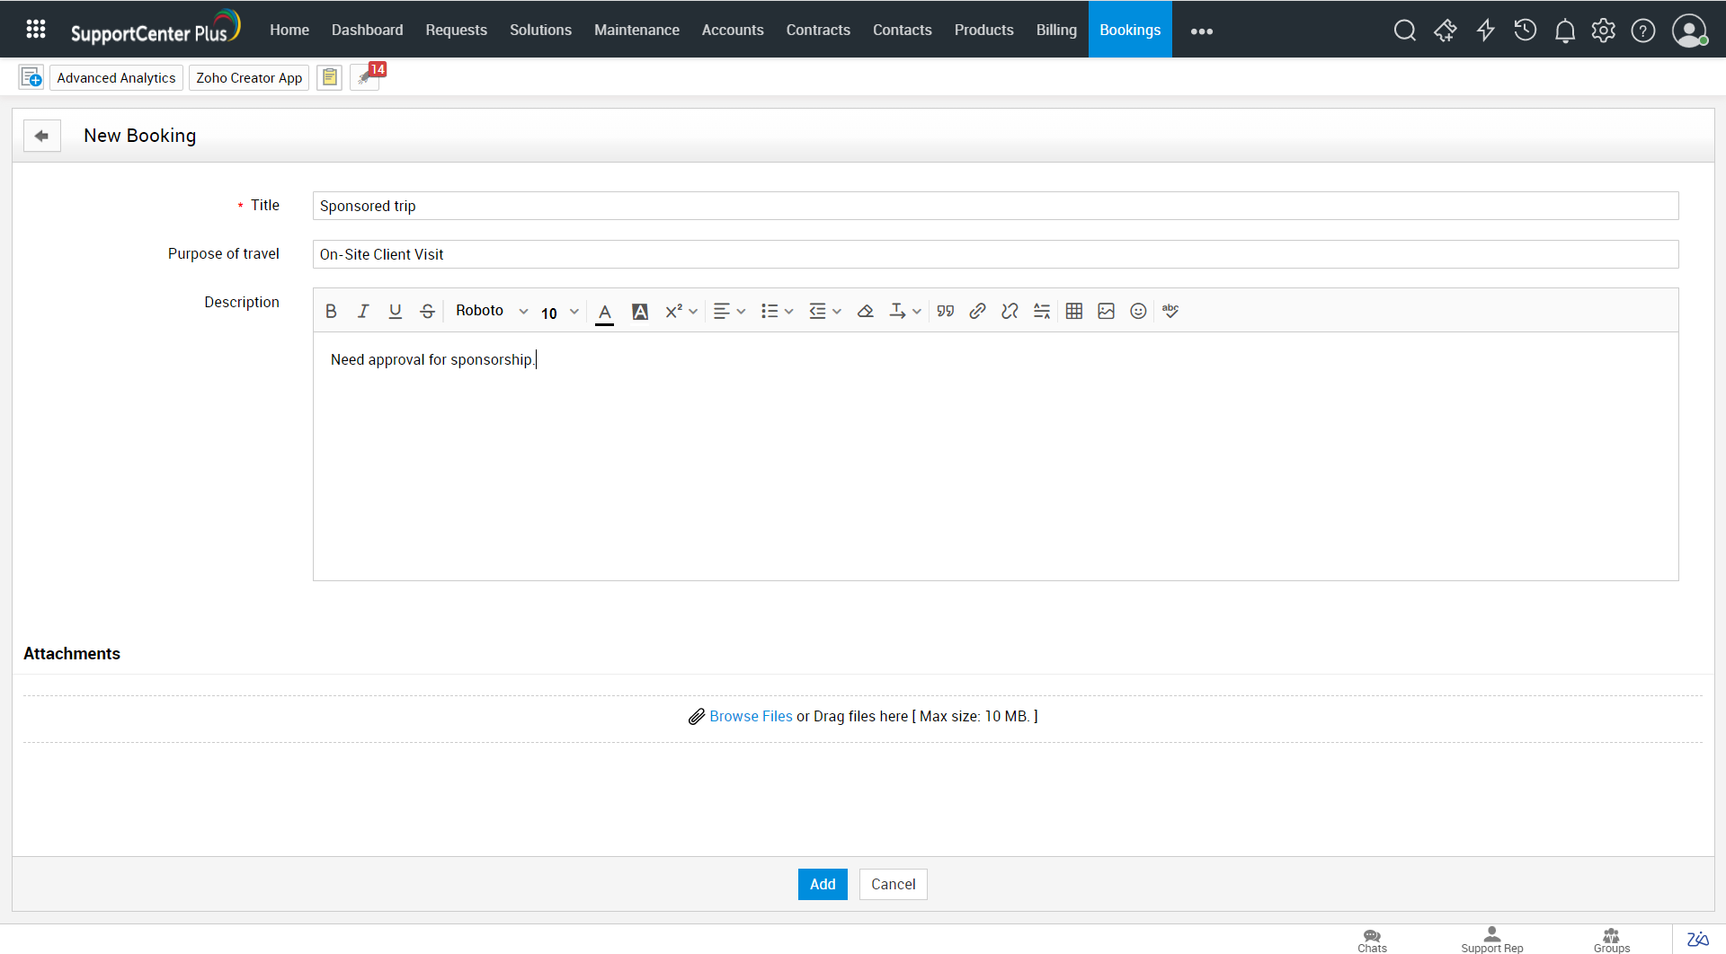1726x954 pixels.
Task: Click the insert image icon
Action: [1106, 311]
